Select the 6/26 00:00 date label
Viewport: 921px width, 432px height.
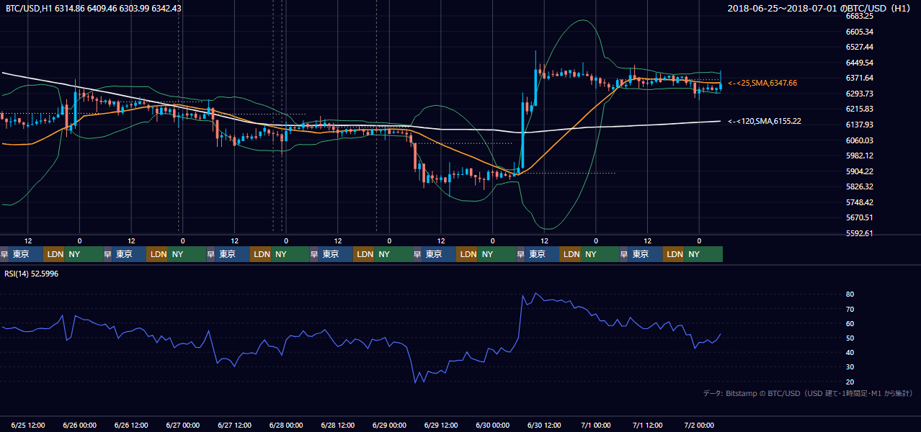pos(80,425)
